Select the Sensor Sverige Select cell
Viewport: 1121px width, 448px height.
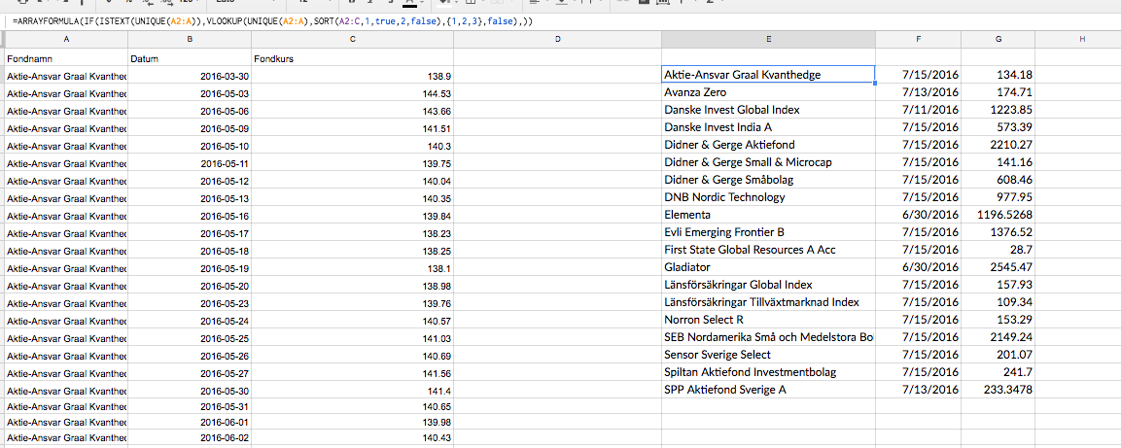click(768, 355)
